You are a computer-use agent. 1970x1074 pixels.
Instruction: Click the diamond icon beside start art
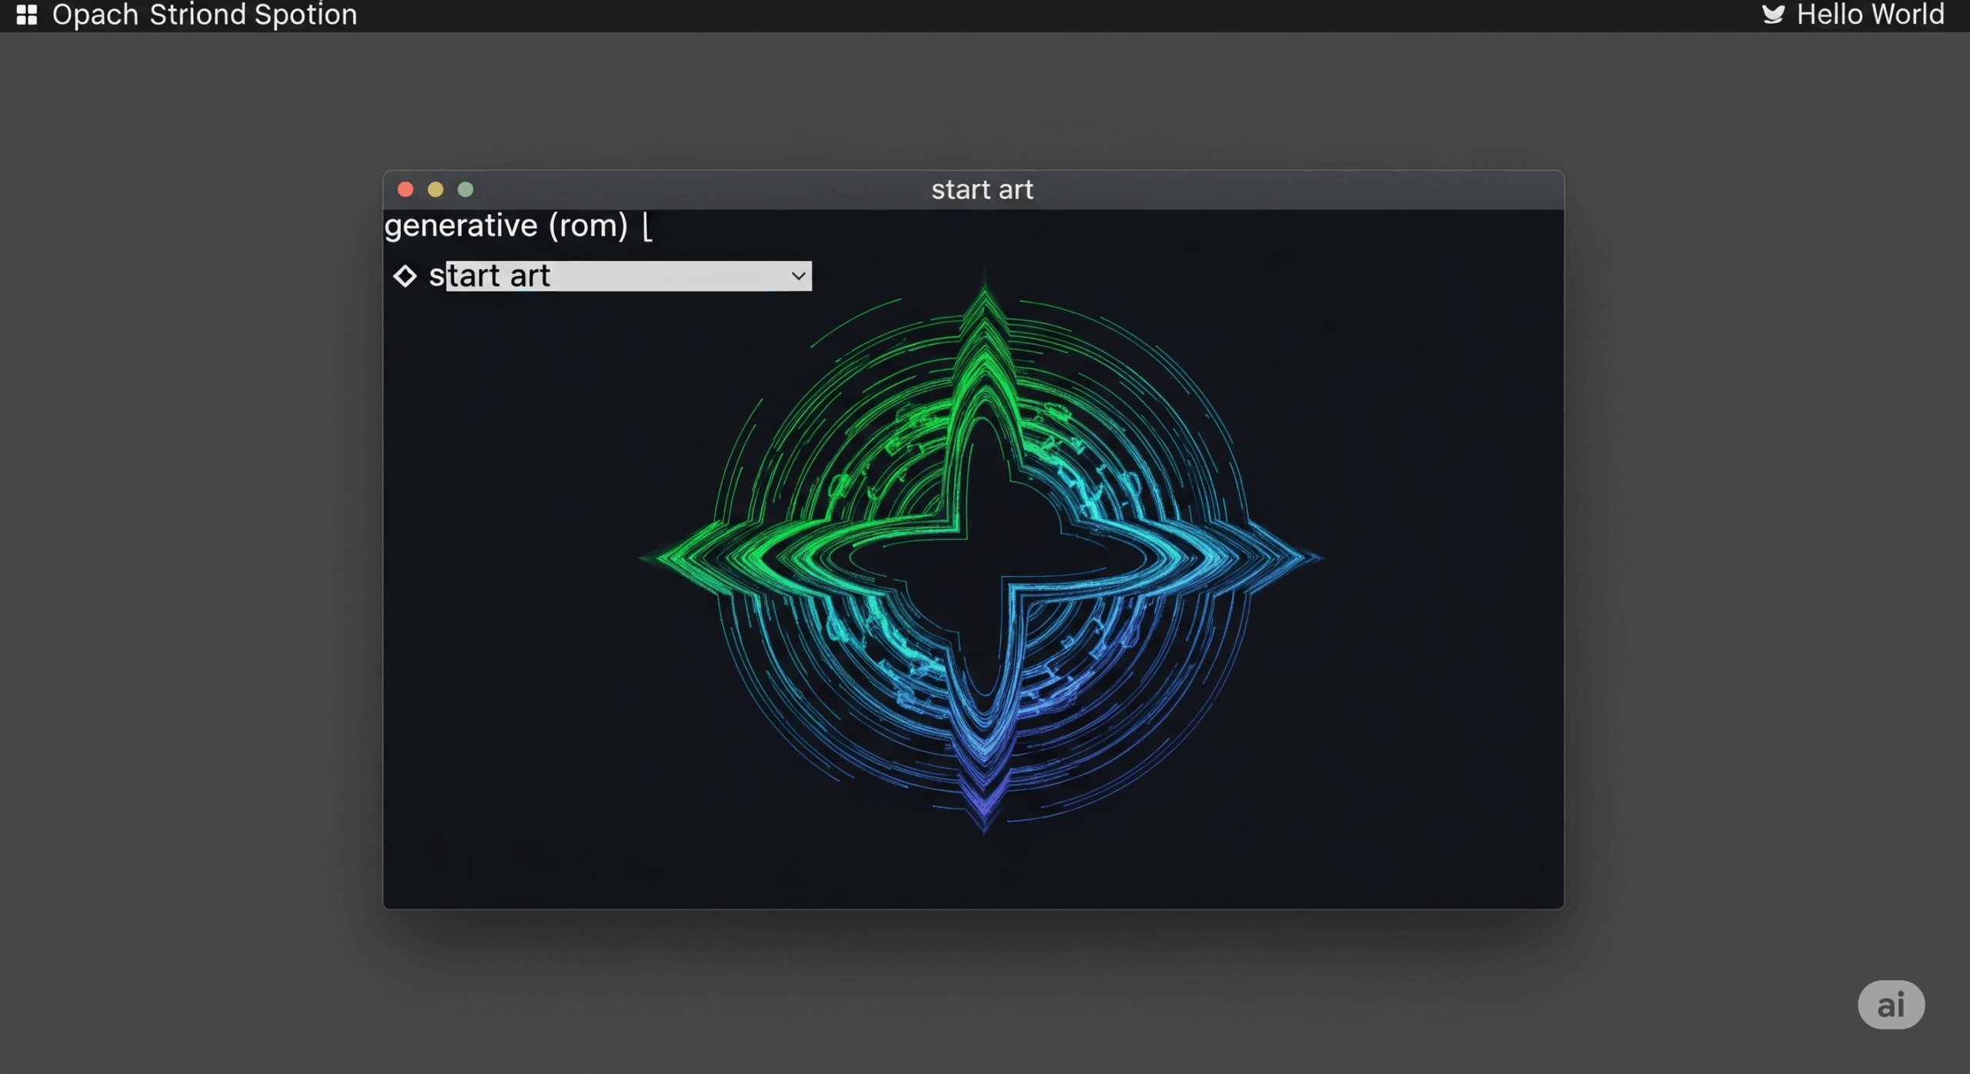(405, 275)
